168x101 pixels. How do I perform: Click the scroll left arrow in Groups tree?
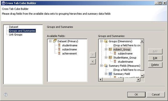(101, 79)
